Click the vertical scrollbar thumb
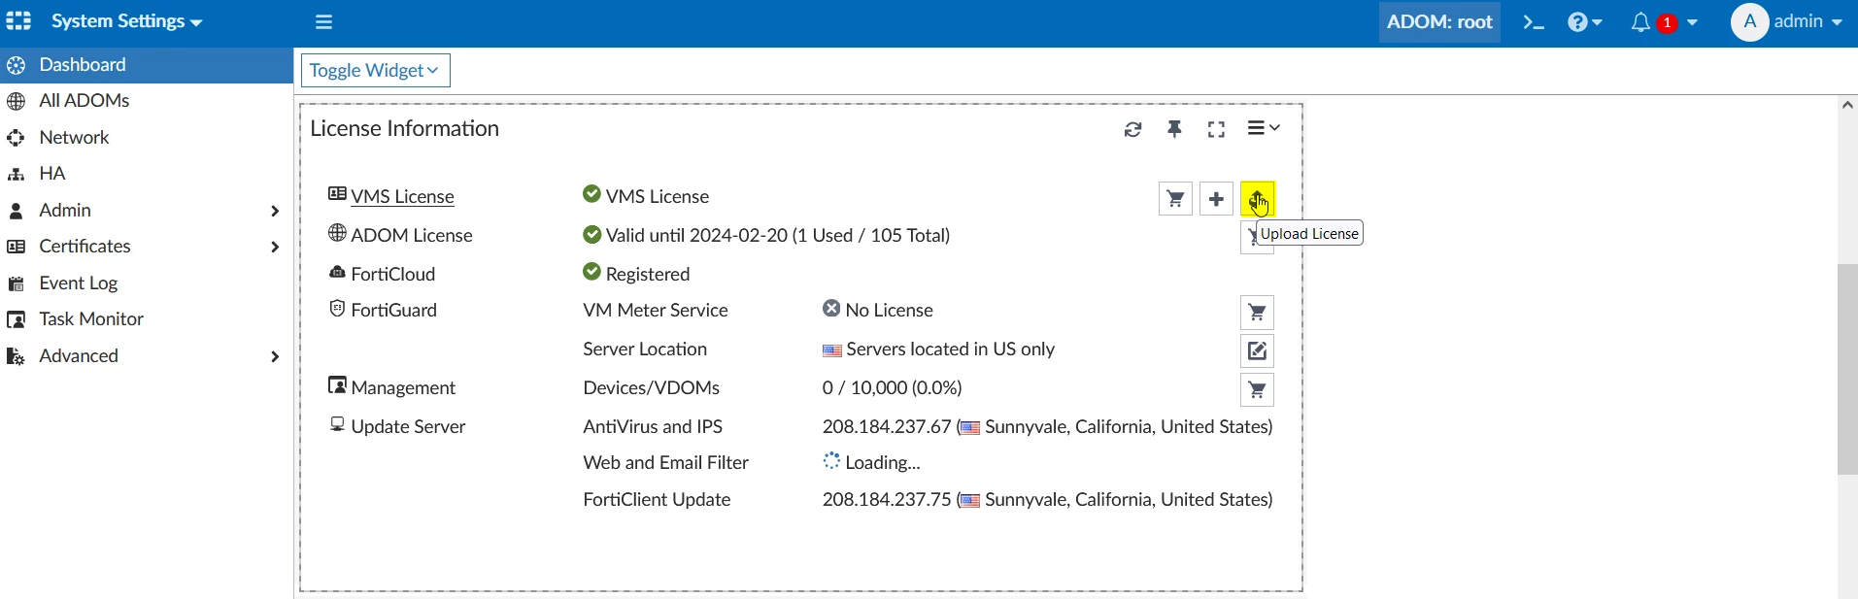The width and height of the screenshot is (1858, 599). tap(1847, 369)
